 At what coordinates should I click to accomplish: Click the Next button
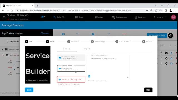[148, 90]
